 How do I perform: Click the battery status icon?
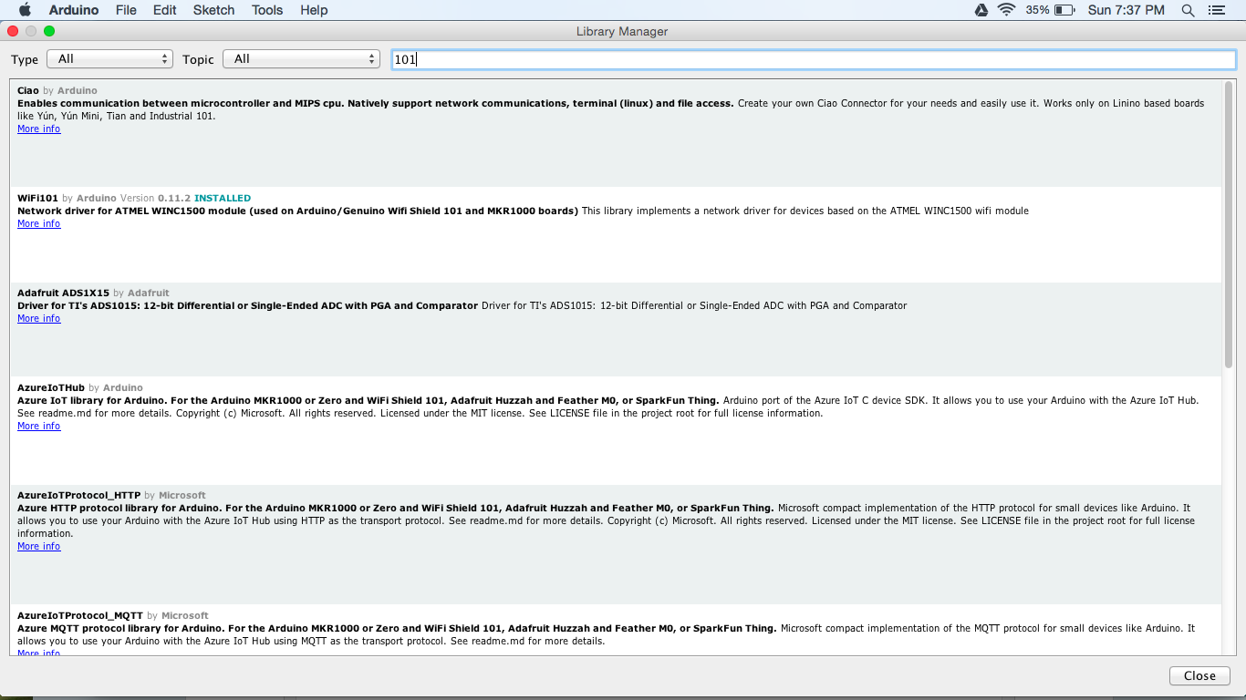tap(1064, 10)
